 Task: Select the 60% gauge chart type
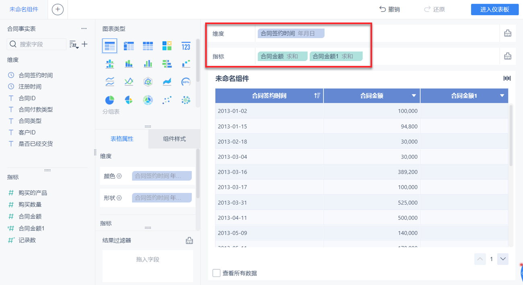[186, 82]
